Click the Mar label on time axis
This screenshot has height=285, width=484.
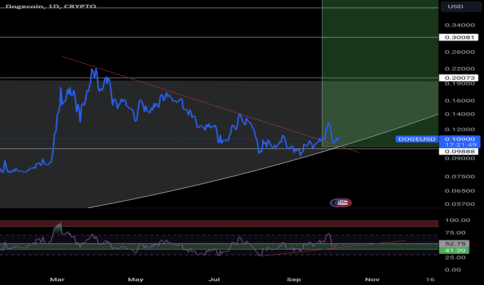pyautogui.click(x=57, y=279)
